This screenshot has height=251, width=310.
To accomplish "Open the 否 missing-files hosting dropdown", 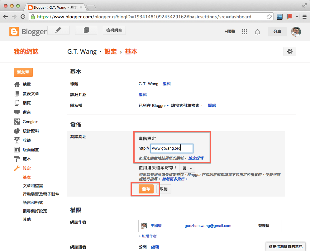I will [187, 168].
